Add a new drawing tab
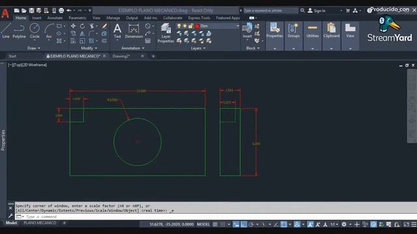Screen dimensions: 417x234 (x=153, y=57)
